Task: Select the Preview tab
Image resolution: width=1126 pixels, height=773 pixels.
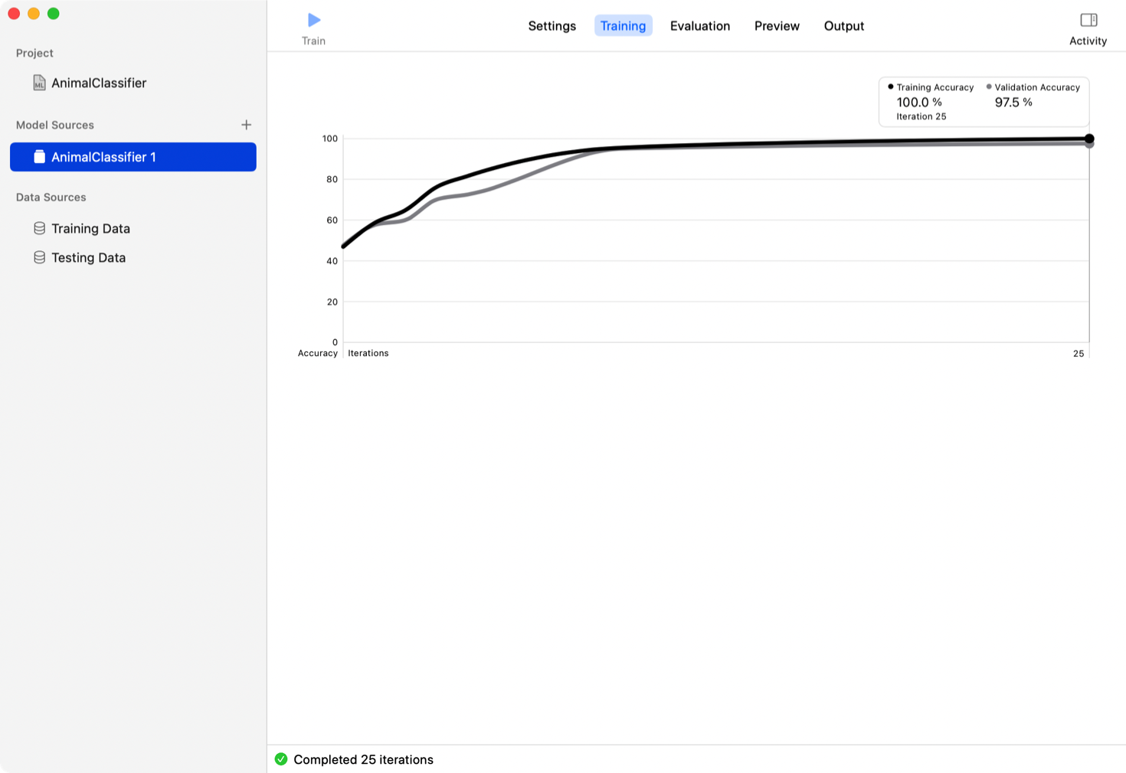Action: pos(777,26)
